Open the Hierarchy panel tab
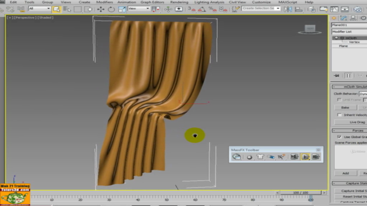This screenshot has height=206, width=367. coord(353,18)
